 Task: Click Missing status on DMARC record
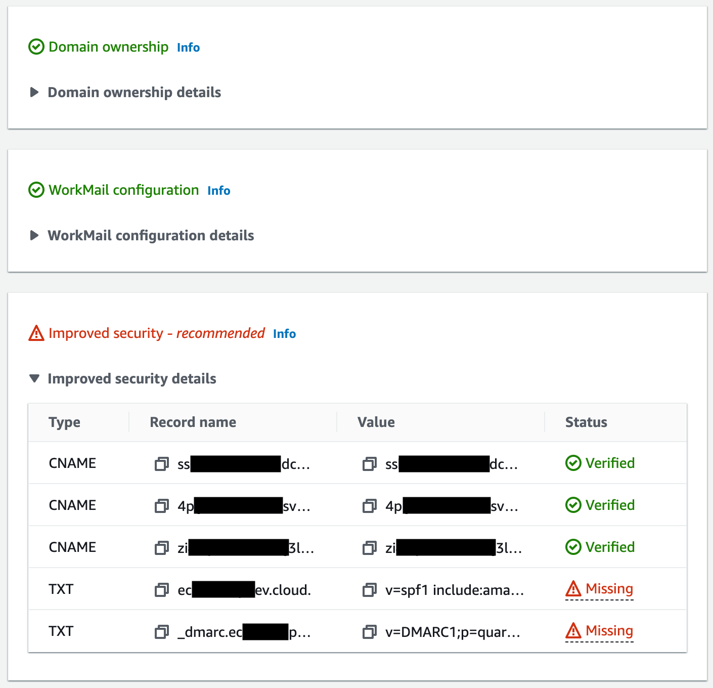click(x=609, y=631)
